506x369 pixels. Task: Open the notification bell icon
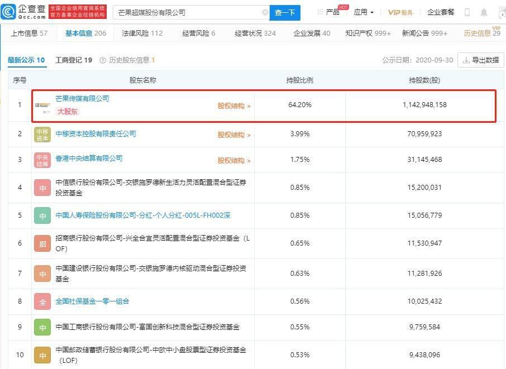(484, 13)
